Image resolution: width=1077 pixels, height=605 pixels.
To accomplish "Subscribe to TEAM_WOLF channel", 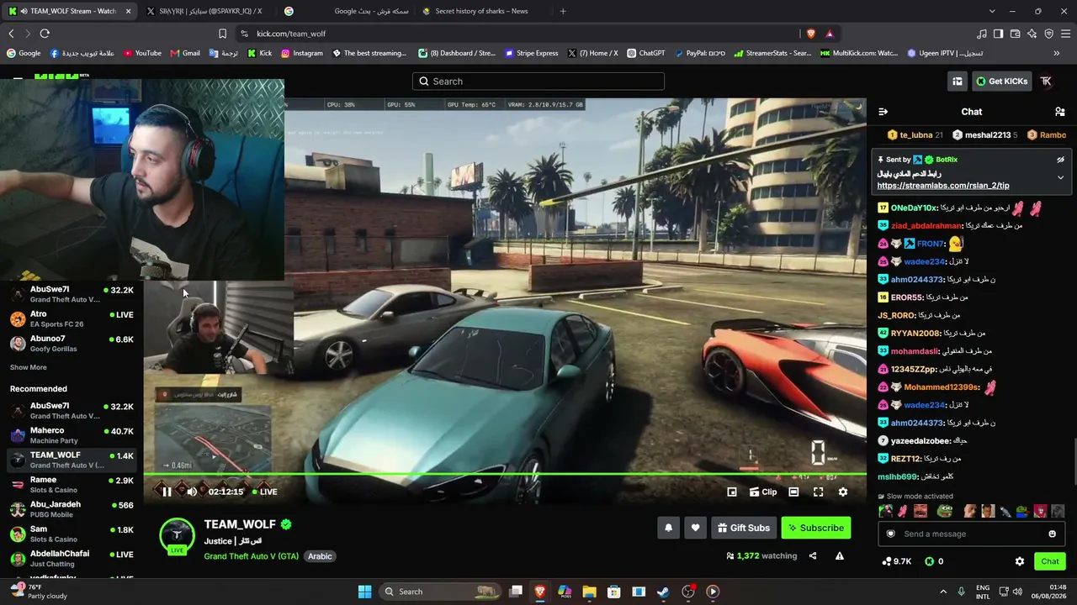I will click(815, 528).
